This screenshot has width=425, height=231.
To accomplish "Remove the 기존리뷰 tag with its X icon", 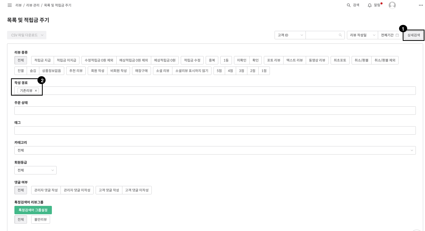I will 36,91.
